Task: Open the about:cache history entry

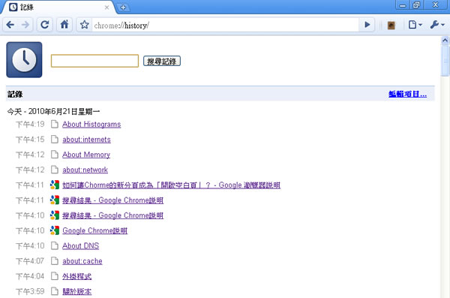Action: 82,261
